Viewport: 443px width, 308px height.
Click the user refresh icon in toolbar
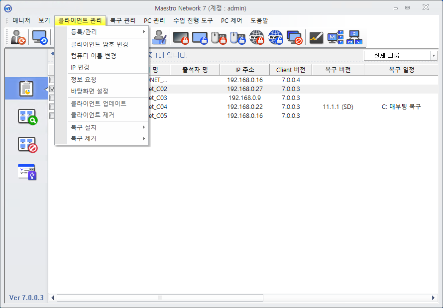[x=18, y=37]
